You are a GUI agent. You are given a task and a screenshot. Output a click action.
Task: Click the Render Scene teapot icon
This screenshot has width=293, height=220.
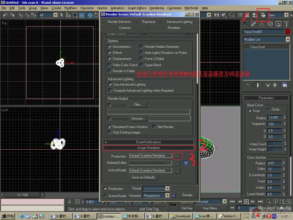[x=263, y=15]
